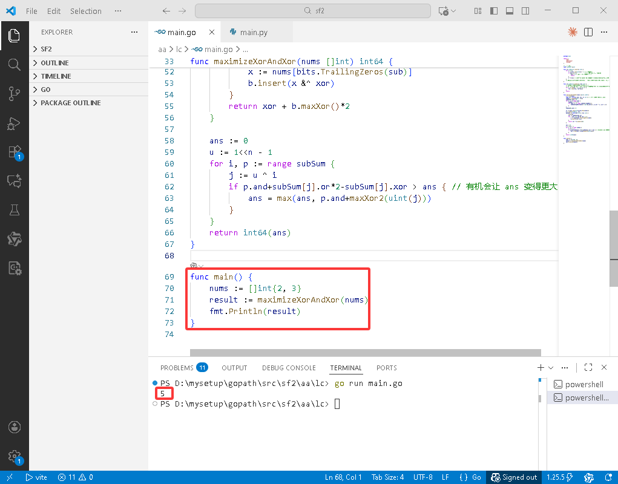The height and width of the screenshot is (484, 618).
Task: Open Run and Debug view
Action: pos(14,123)
